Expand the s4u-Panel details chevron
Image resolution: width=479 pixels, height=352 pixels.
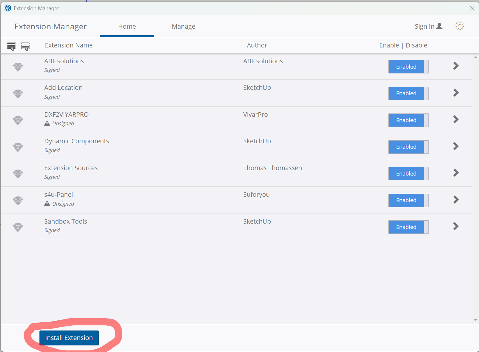[x=456, y=200]
